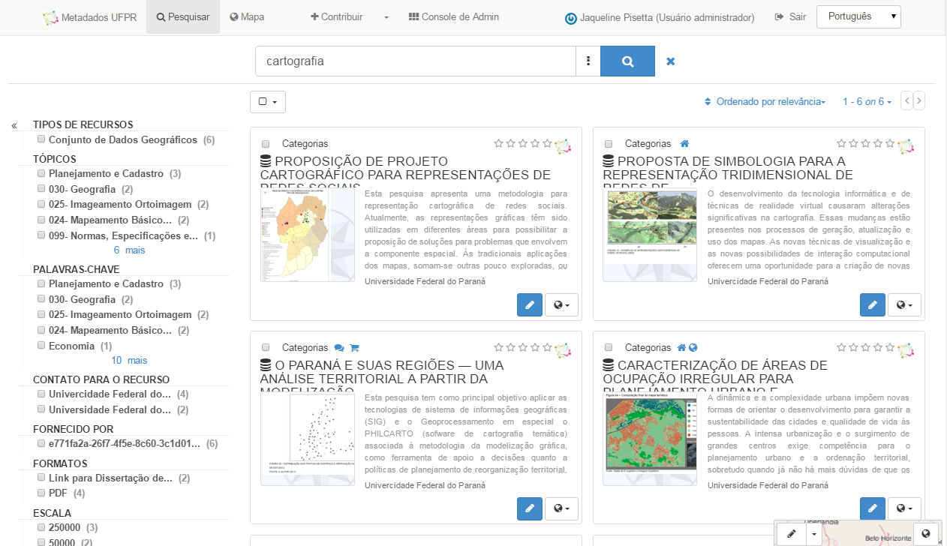
Task: Open the Mapa tab
Action: (x=247, y=16)
